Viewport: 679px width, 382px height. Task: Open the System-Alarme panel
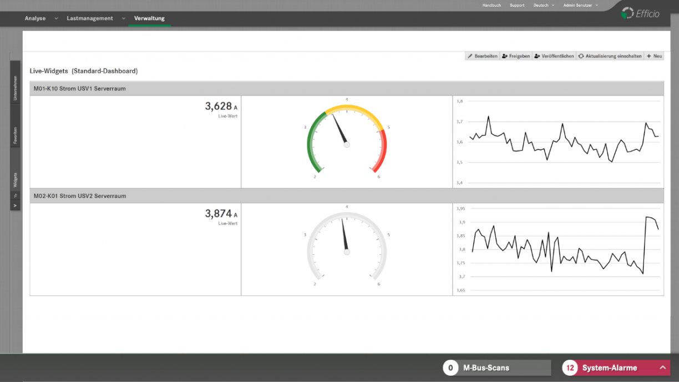point(616,368)
